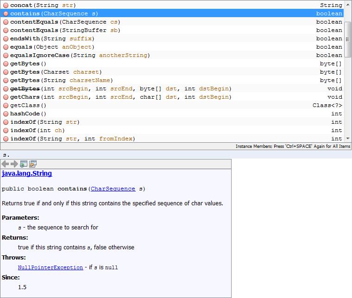This screenshot has height=298, width=352.
Task: Choose getChars(int srcBegin, int srcEnd…) item
Action: click(x=172, y=97)
